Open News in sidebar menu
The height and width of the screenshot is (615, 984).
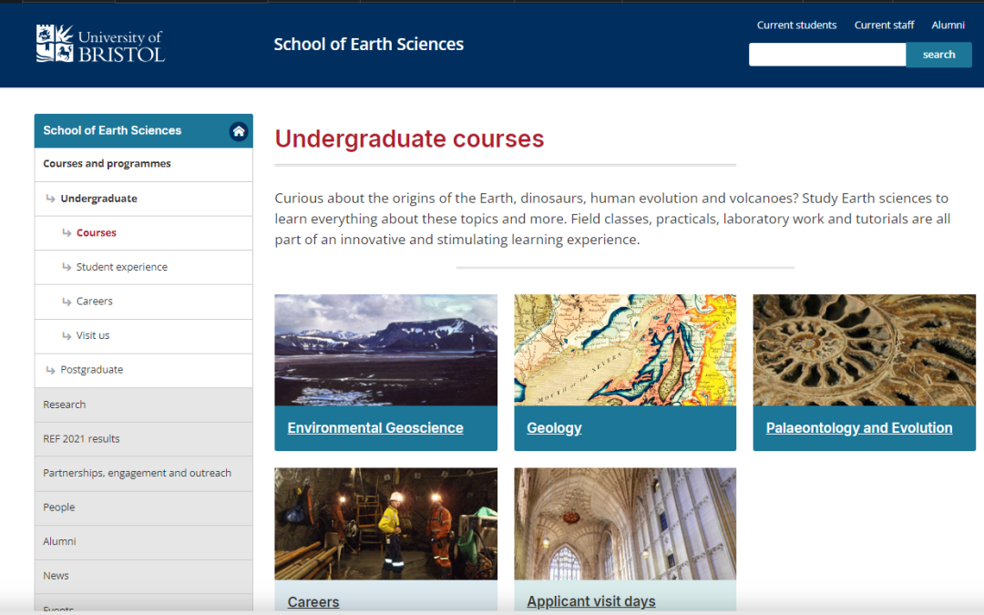[x=144, y=576]
